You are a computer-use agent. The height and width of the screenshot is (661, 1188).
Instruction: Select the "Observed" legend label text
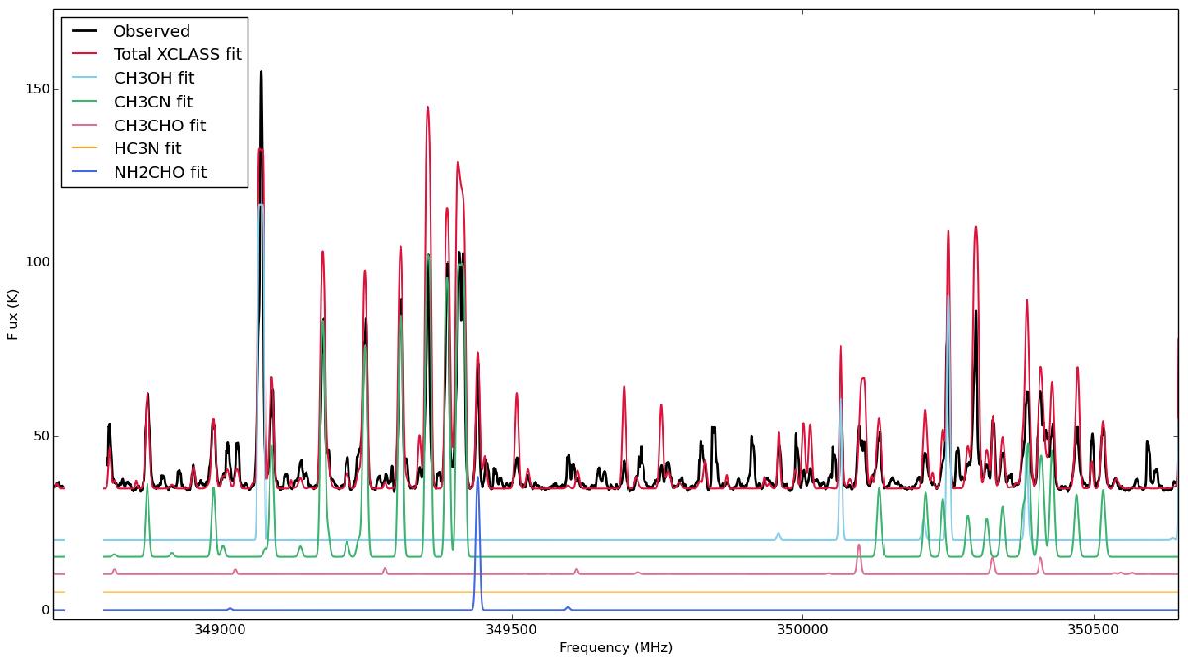149,31
